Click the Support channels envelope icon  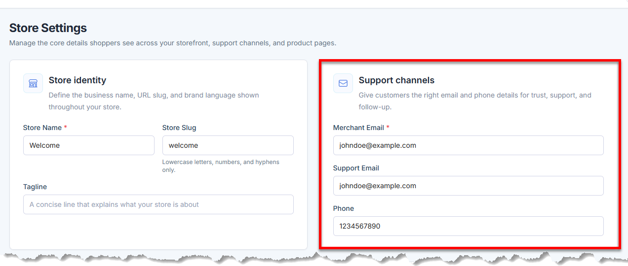pos(343,83)
